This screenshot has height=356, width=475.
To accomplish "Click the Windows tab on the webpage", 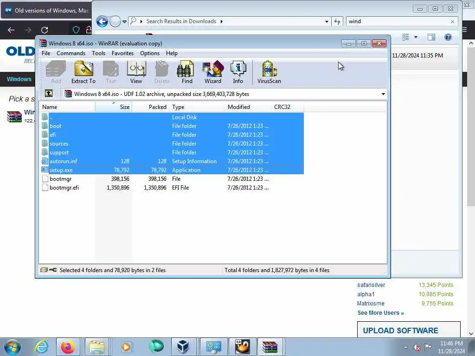I will (19, 79).
